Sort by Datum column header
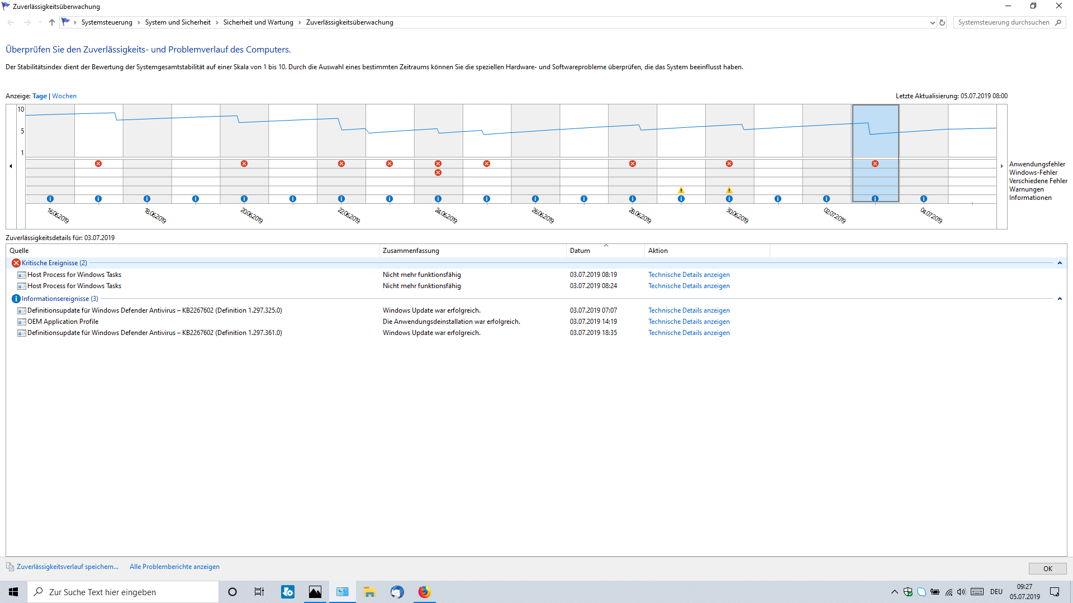 coord(605,251)
